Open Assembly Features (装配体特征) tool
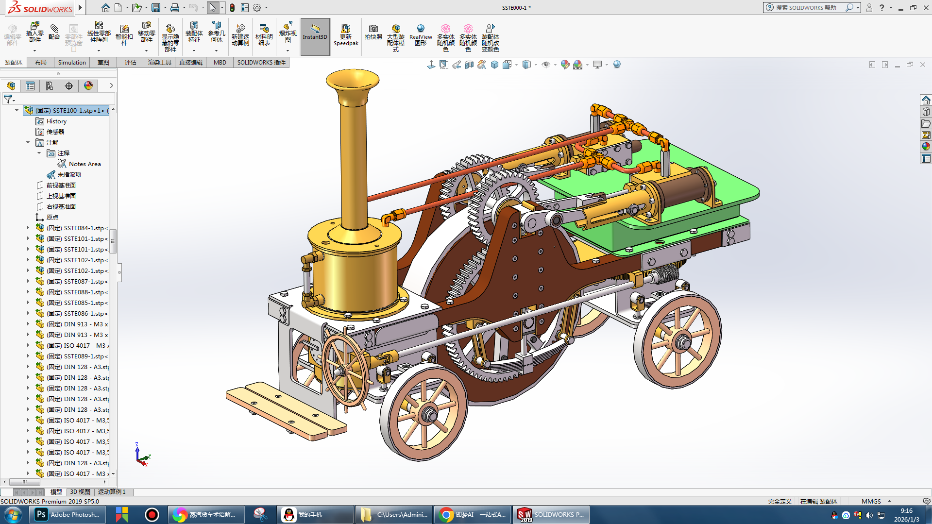The height and width of the screenshot is (524, 932). click(194, 33)
